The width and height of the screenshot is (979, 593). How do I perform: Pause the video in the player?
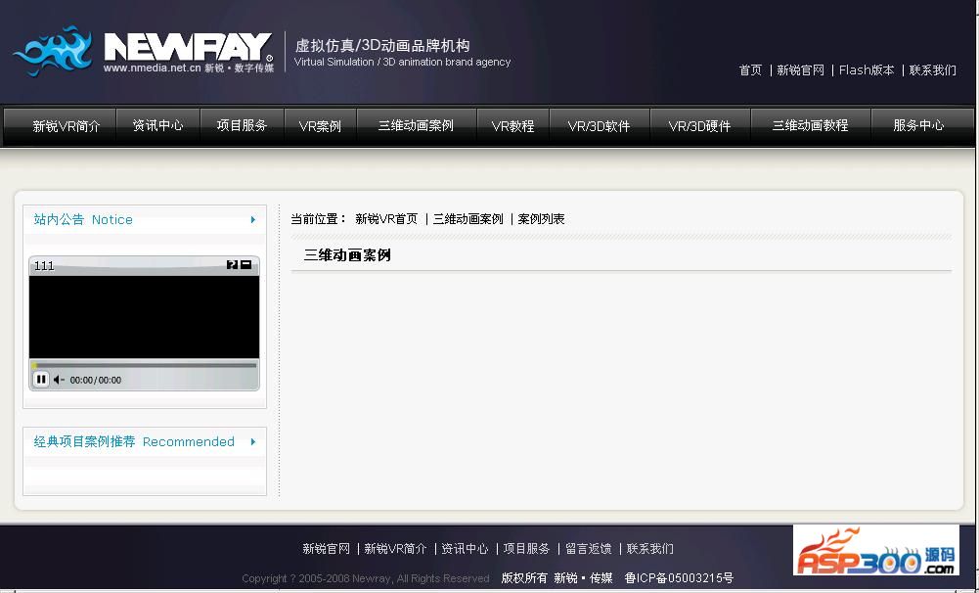click(x=41, y=380)
